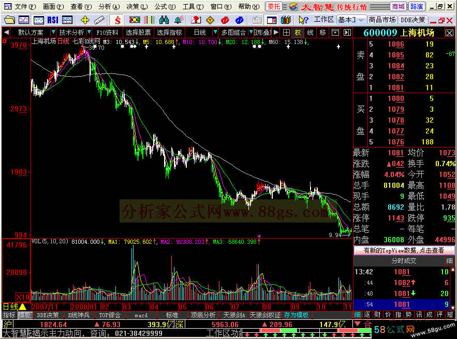Toggle the 指标 tab at chart bottom

tap(9, 315)
